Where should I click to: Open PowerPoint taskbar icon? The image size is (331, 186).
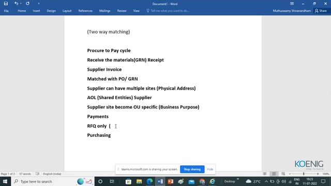pyautogui.click(x=171, y=181)
